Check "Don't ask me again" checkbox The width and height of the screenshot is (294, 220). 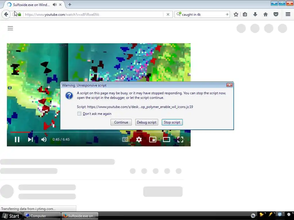click(x=79, y=113)
